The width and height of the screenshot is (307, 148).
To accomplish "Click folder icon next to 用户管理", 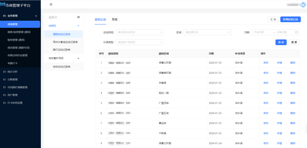I will click(x=4, y=95).
